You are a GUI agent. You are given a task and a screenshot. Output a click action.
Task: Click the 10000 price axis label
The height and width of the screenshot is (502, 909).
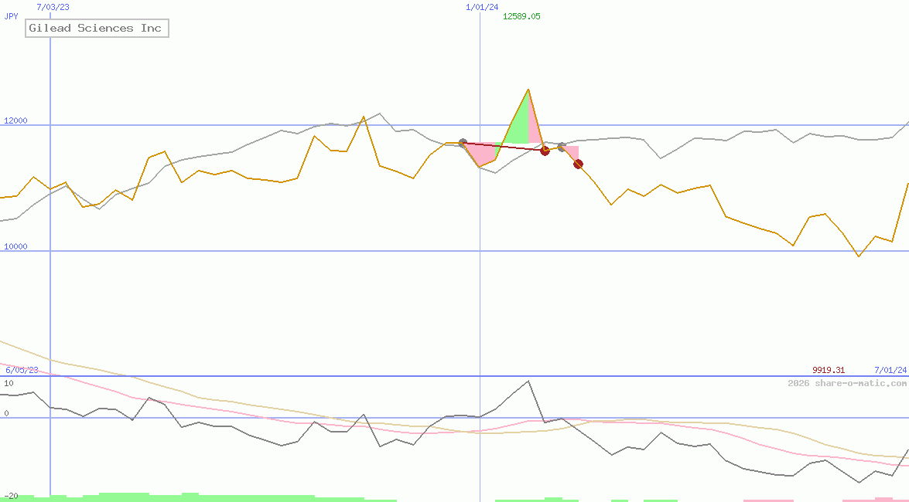tap(15, 246)
